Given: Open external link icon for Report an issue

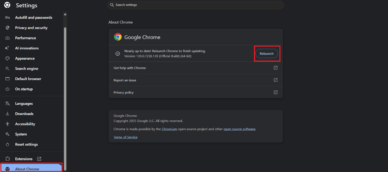Looking at the screenshot, I should pyautogui.click(x=276, y=80).
